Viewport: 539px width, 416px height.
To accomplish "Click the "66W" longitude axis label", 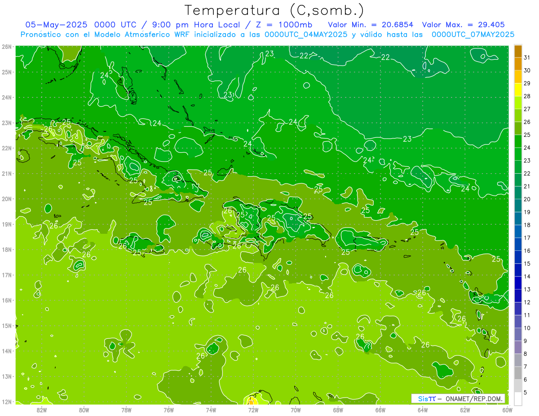I will click(x=380, y=409).
